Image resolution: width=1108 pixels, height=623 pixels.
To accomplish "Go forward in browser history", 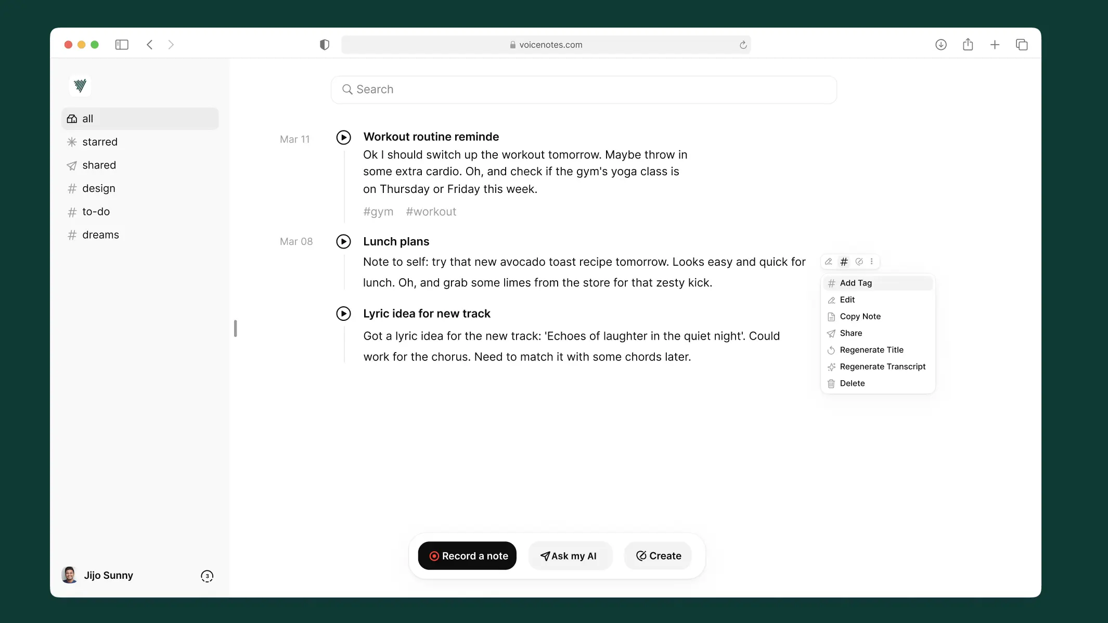I will pos(171,45).
